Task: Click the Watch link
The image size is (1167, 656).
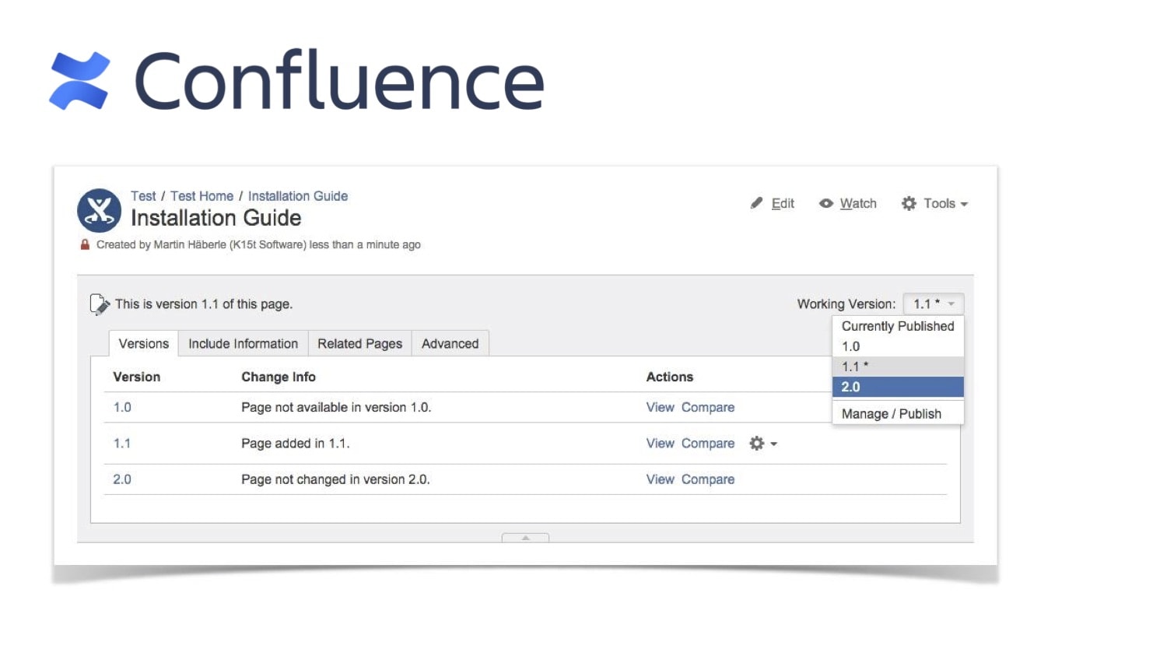Action: point(858,203)
